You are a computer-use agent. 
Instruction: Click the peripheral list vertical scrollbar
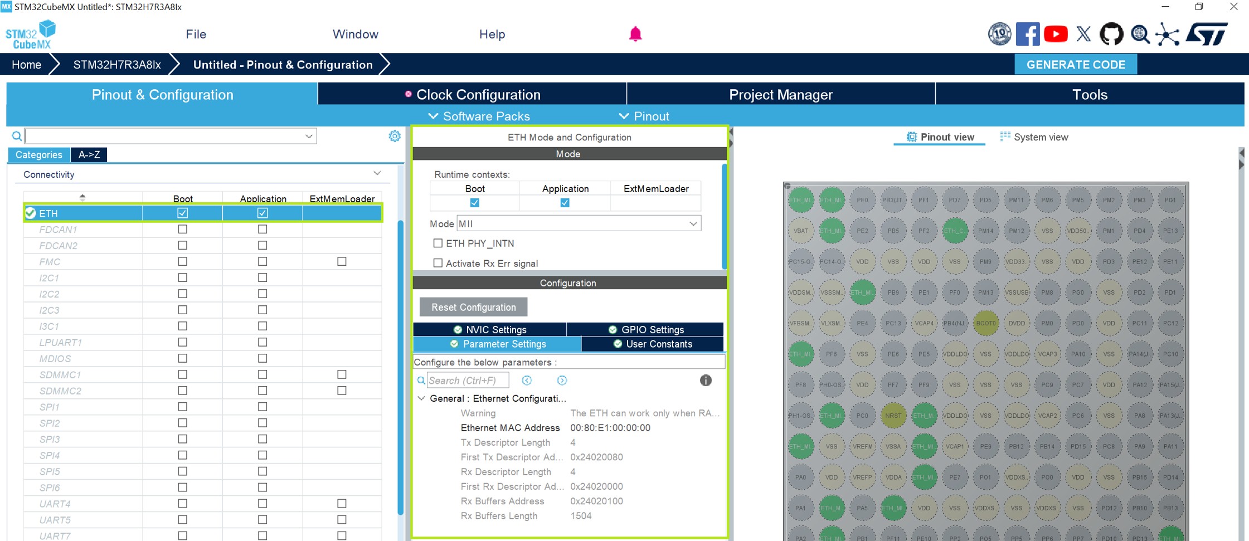tap(400, 368)
